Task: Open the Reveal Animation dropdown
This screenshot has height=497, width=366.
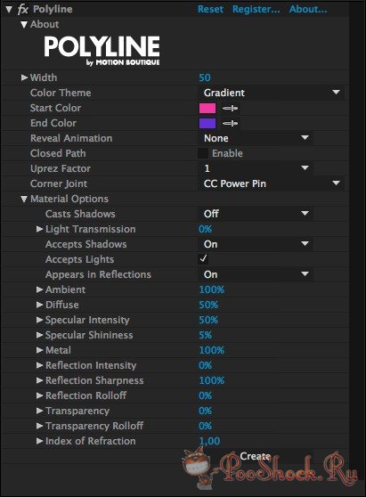Action: [x=256, y=138]
